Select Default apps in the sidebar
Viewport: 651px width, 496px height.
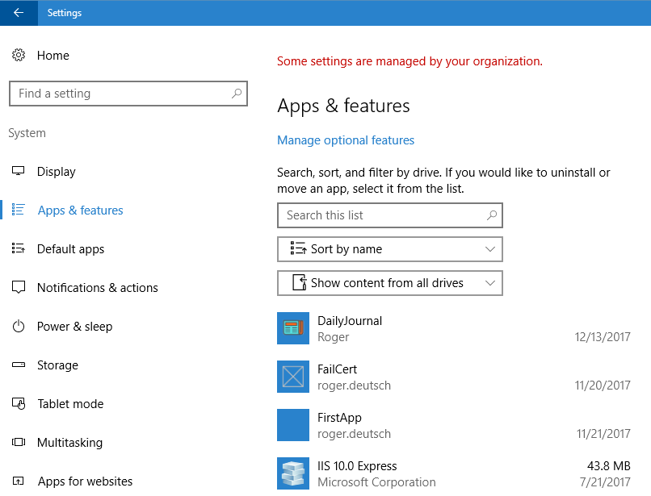click(x=70, y=249)
